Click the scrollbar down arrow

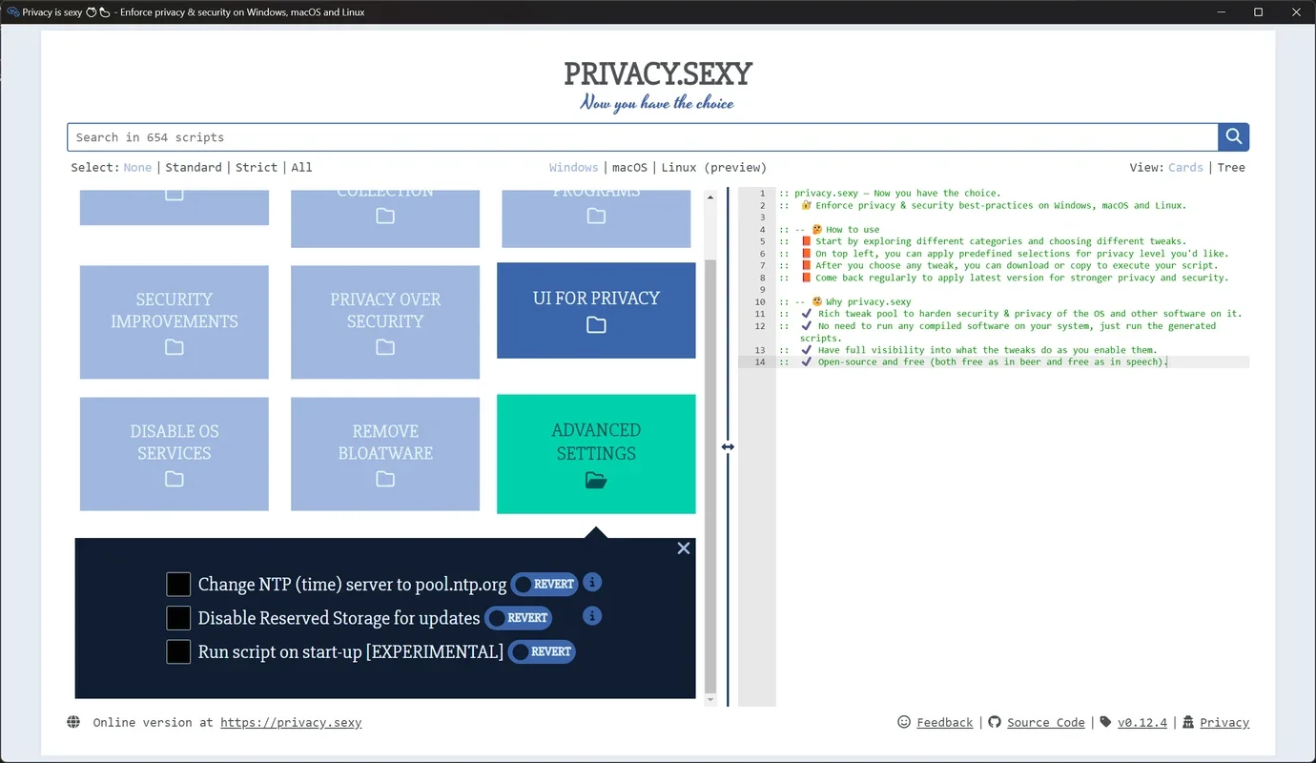click(x=709, y=700)
